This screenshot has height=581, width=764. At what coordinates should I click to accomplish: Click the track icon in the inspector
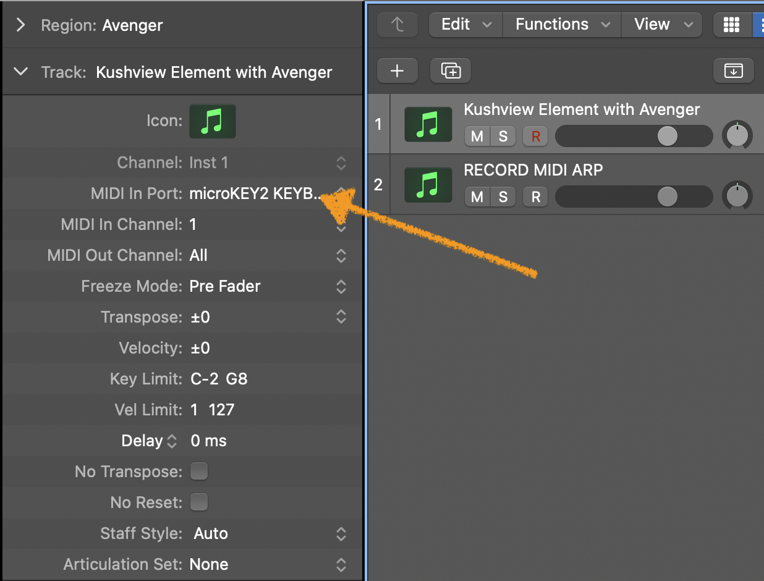(213, 121)
